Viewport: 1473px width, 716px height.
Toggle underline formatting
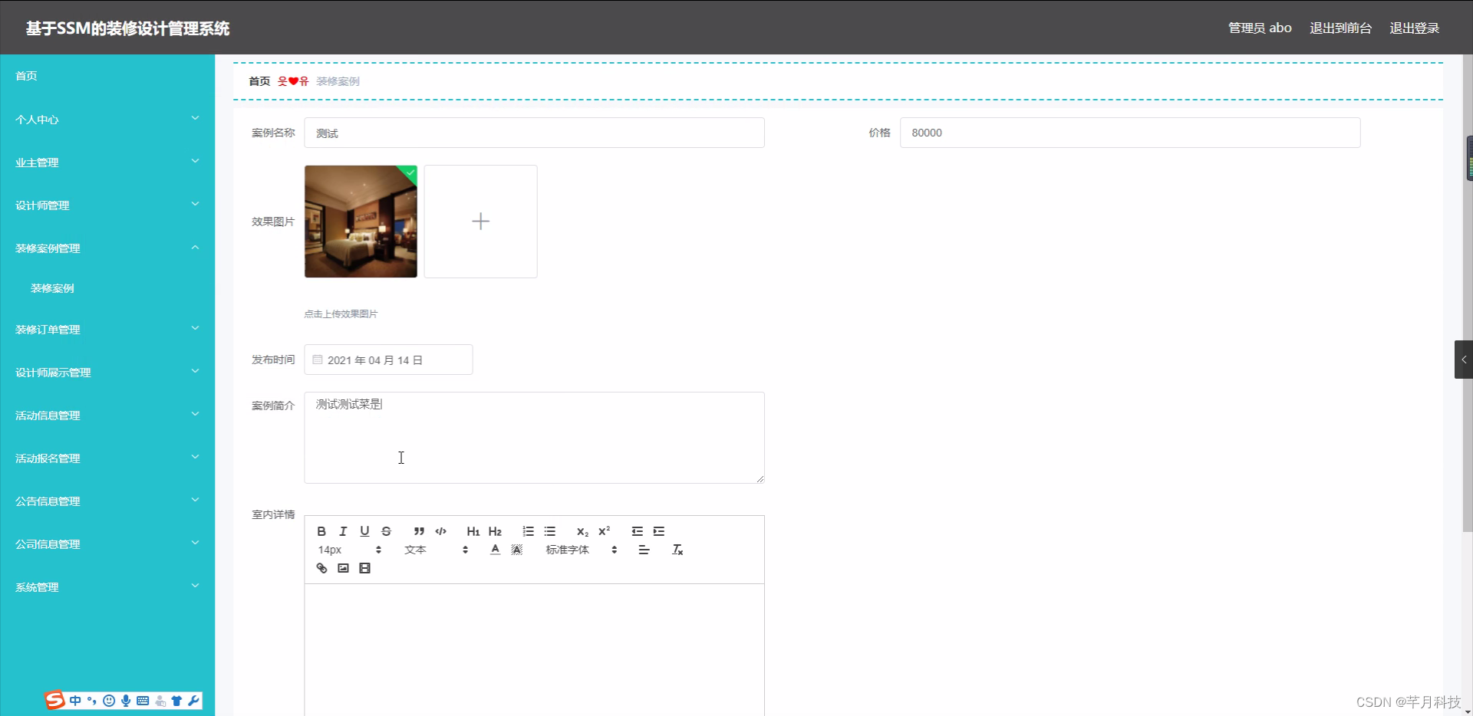(364, 531)
